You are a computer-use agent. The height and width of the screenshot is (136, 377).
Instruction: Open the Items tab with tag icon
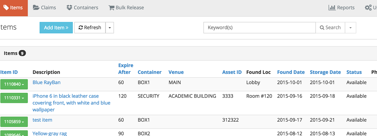14,8
